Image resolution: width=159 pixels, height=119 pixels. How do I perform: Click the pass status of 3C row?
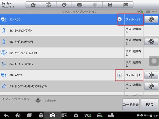click(x=133, y=30)
